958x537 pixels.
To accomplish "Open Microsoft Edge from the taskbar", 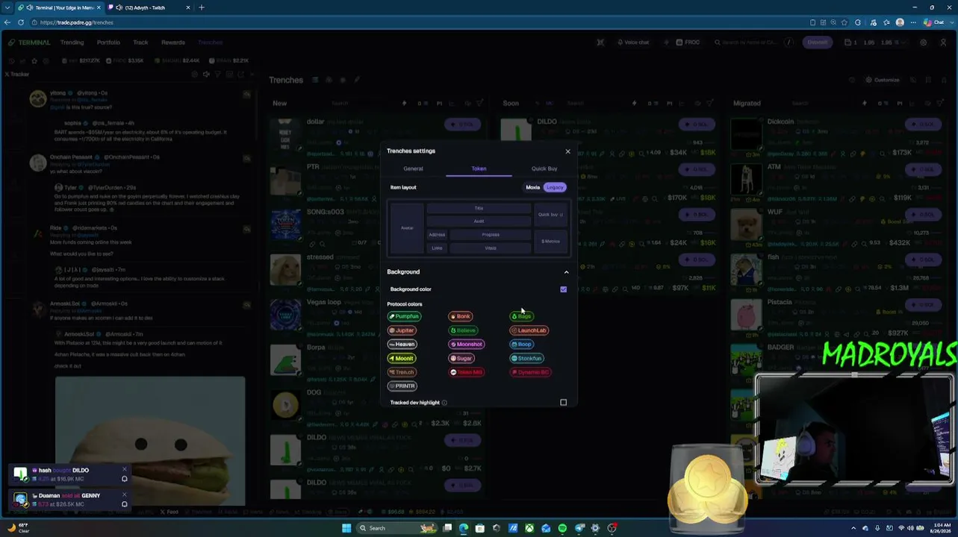I will [464, 528].
